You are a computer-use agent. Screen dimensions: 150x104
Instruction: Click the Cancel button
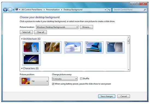click(x=124, y=96)
